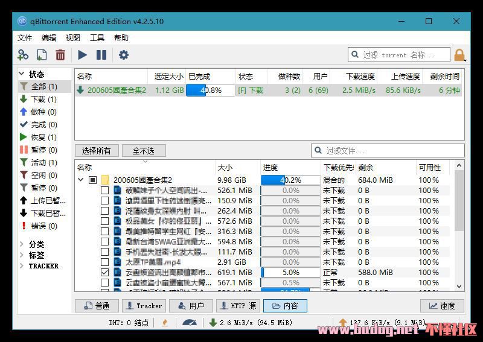This screenshot has height=342, width=483.
Task: Expand the 分类 section in sidebar
Action: (x=22, y=244)
